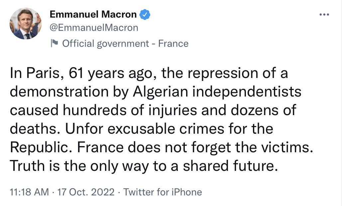Open the Emmanuel Macron display name link

click(93, 14)
